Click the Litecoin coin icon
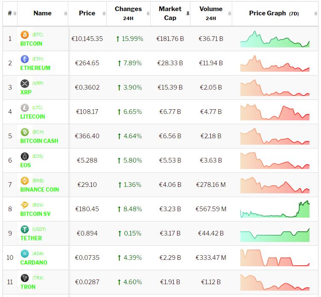Image resolution: width=321 pixels, height=297 pixels. pyautogui.click(x=24, y=108)
